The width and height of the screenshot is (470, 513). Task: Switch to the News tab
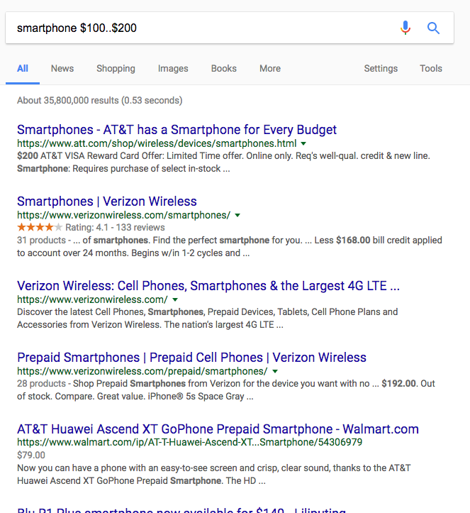[x=62, y=69]
